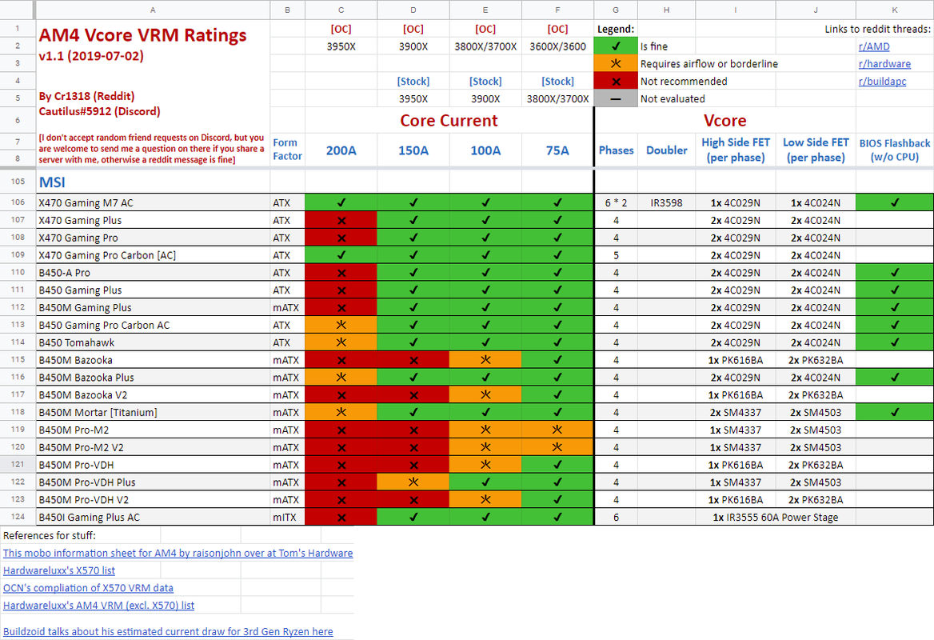Select the 'High Side FET (per phase)' header
The image size is (934, 640).
[x=736, y=150]
